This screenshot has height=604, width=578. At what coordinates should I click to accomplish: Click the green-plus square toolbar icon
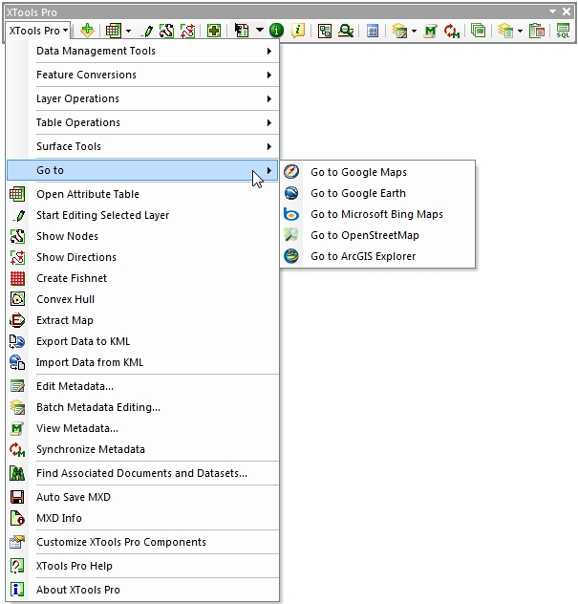click(214, 31)
